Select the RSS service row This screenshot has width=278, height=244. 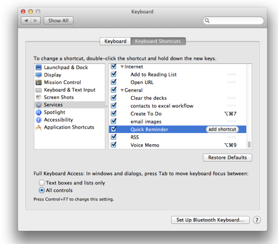click(x=177, y=137)
